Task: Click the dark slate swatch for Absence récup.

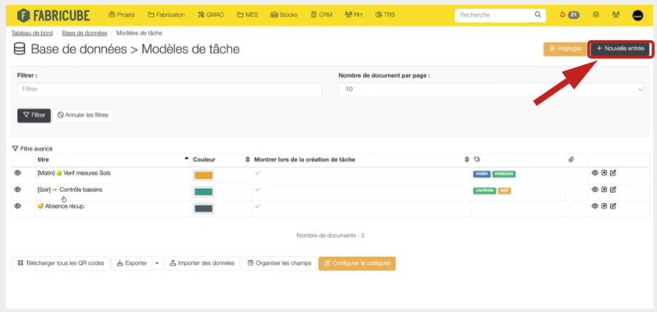Action: point(203,208)
